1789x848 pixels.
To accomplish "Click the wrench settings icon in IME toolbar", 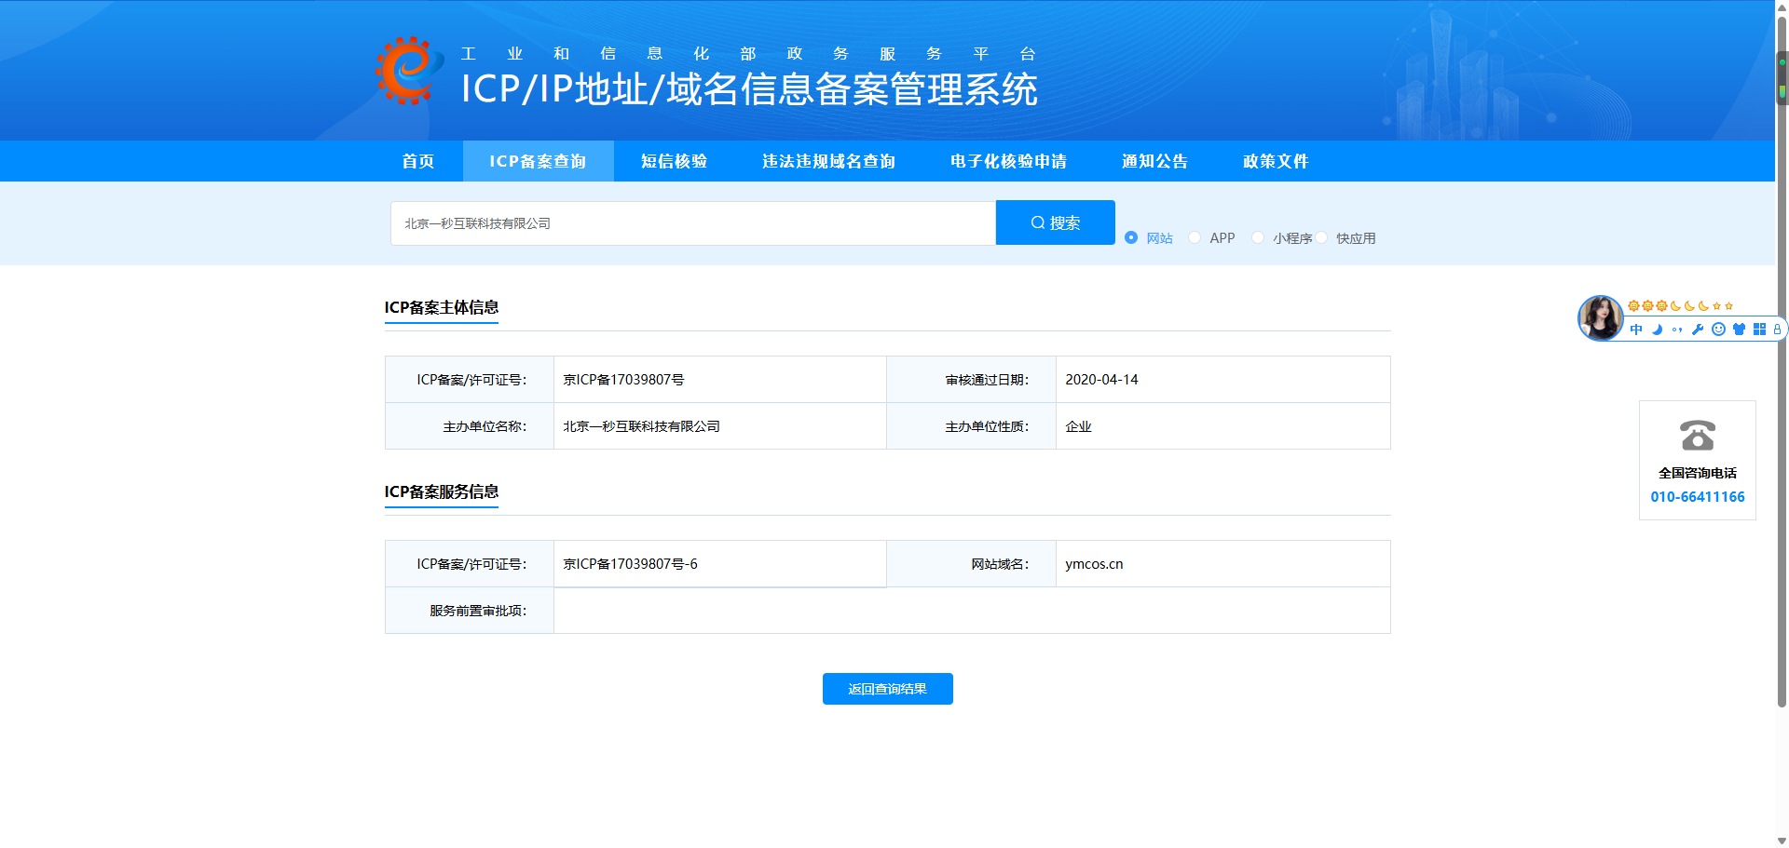I will tap(1698, 330).
